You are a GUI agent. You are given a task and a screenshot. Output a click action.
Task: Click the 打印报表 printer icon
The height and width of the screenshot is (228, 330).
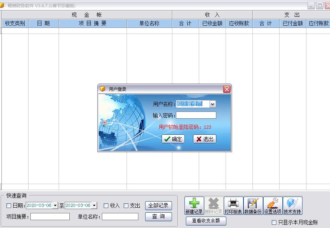click(233, 206)
